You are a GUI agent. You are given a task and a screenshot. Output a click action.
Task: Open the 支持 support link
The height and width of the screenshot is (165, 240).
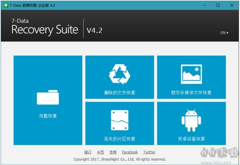pyautogui.click(x=113, y=152)
